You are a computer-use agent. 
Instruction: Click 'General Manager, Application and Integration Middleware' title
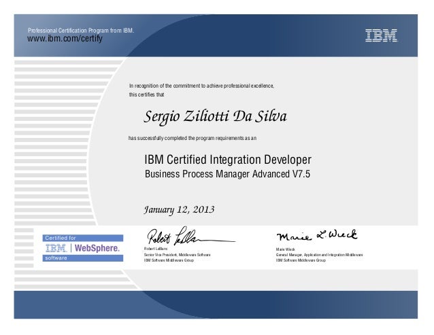pos(319,255)
